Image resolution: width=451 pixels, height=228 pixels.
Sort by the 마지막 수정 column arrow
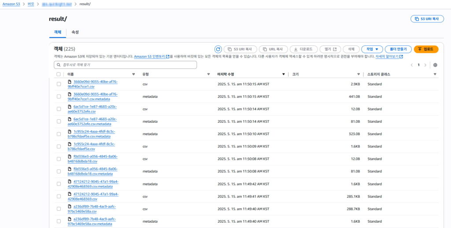[284, 74]
